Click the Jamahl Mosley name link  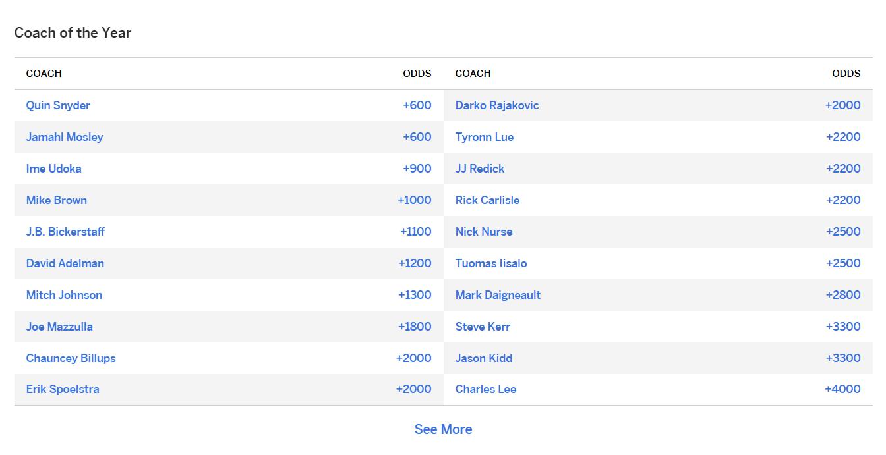click(65, 137)
